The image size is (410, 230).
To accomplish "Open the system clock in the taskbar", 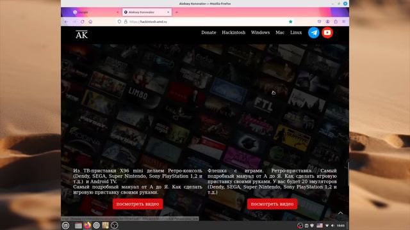I will pyautogui.click(x=340, y=226).
